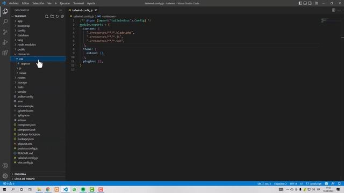Refresh the explorer file tree
Viewport: 344px width, 193px height.
point(58,17)
